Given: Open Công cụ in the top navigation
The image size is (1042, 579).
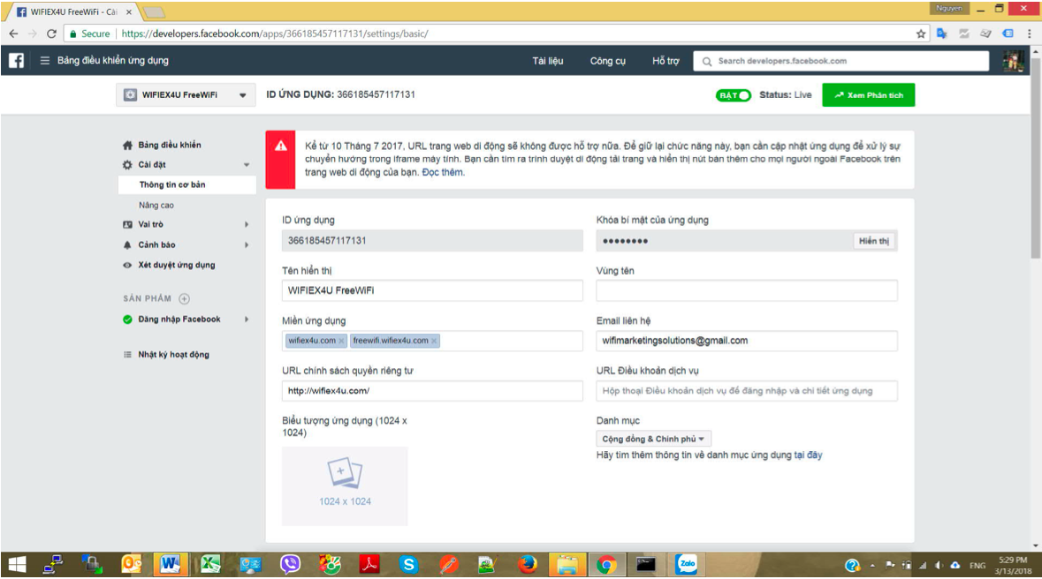Looking at the screenshot, I should click(x=607, y=60).
